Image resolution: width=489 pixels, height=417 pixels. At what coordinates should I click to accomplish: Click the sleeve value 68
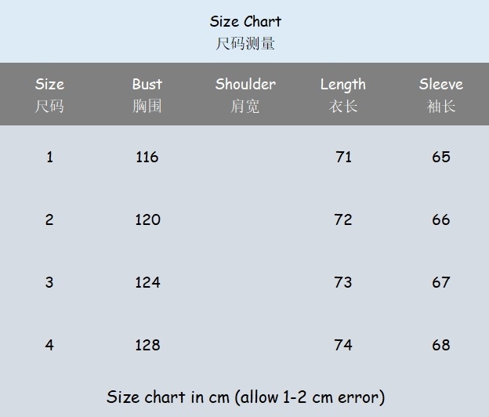pos(441,345)
